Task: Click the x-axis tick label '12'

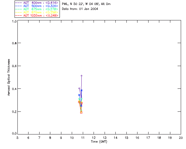Action: click(x=94, y=138)
